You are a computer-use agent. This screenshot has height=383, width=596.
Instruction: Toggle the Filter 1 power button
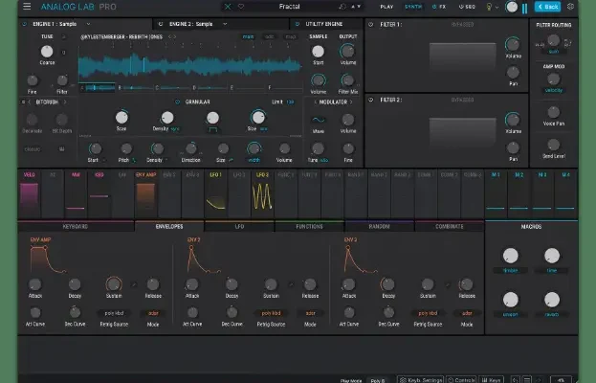[x=371, y=24]
